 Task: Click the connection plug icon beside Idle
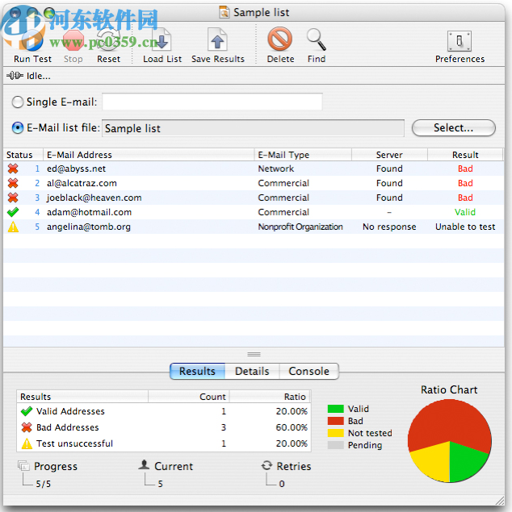(15, 76)
